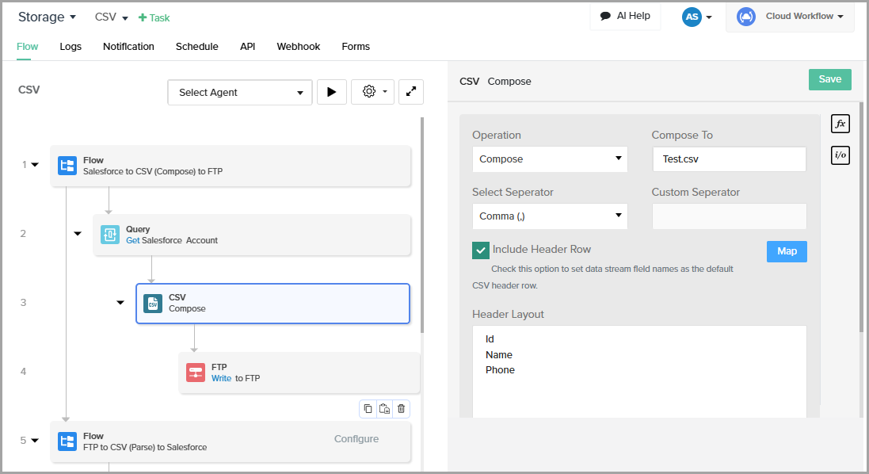Uncheck Include Header Row checkbox
869x474 pixels.
tap(480, 250)
